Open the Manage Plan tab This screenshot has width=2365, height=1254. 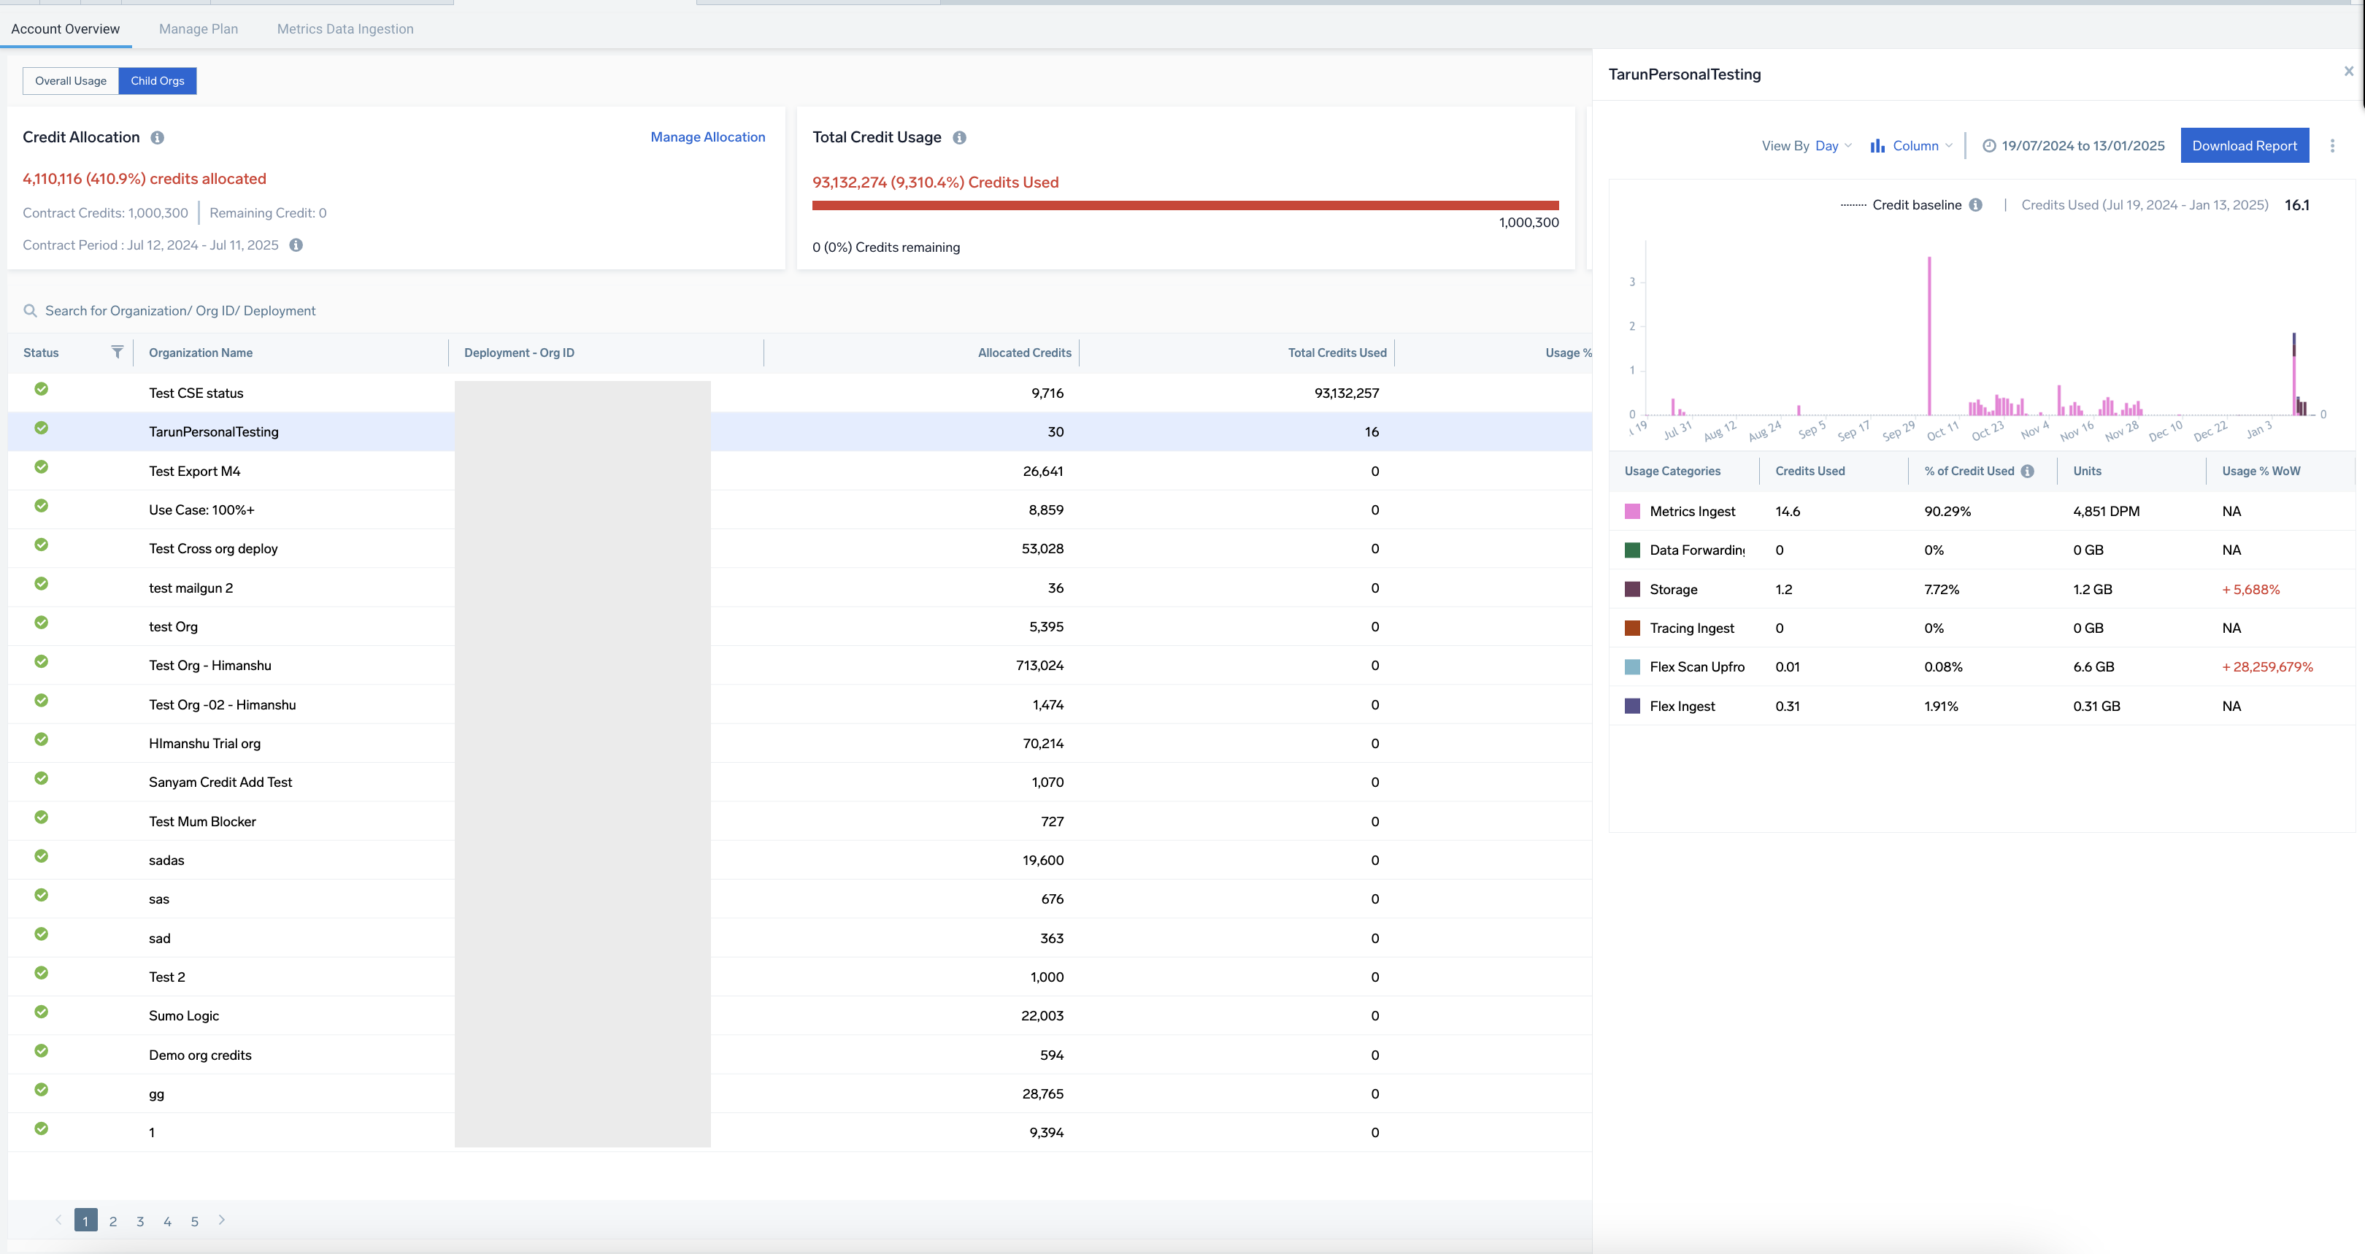pos(199,29)
